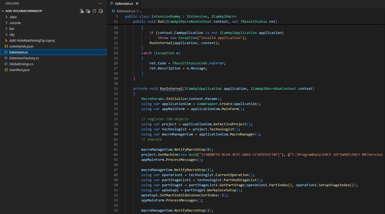Click the C# icon in the breadcrumb bar

click(x=114, y=11)
